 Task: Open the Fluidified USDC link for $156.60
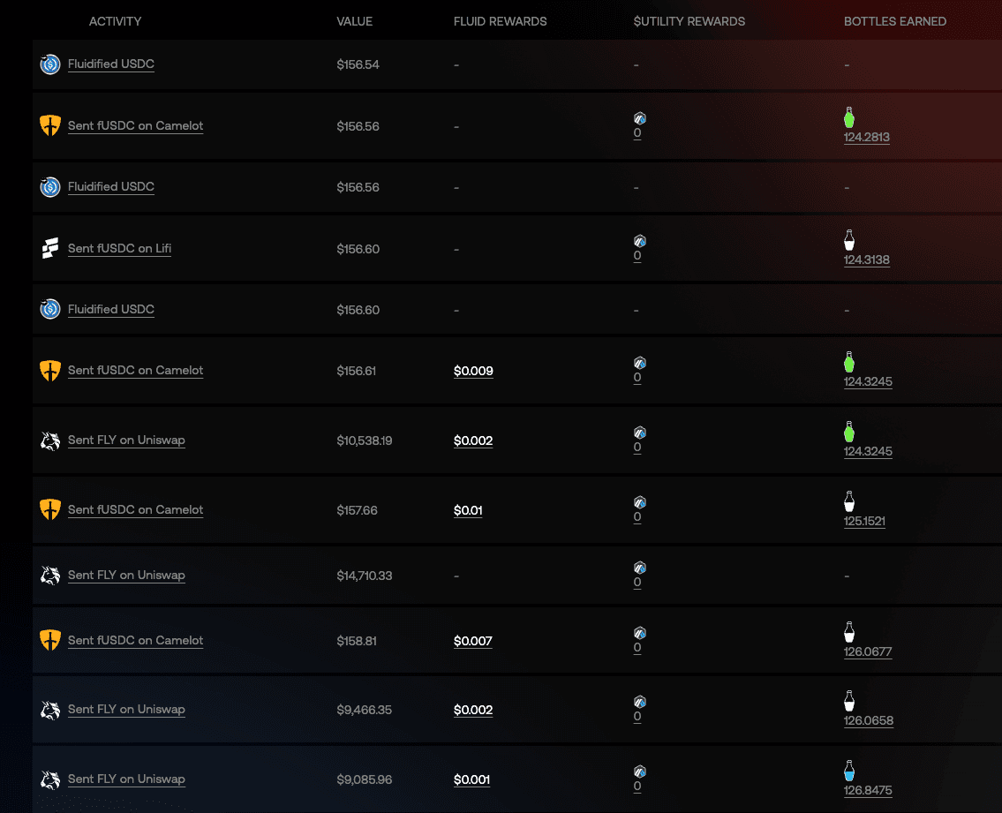pos(111,309)
